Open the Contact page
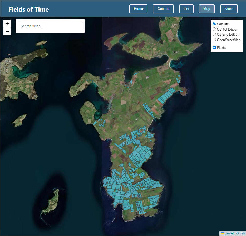246x236 pixels. pyautogui.click(x=163, y=9)
